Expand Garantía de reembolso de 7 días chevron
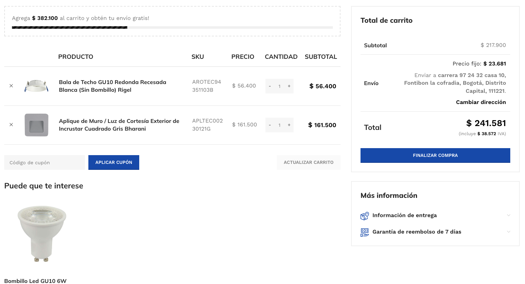 pos(509,232)
